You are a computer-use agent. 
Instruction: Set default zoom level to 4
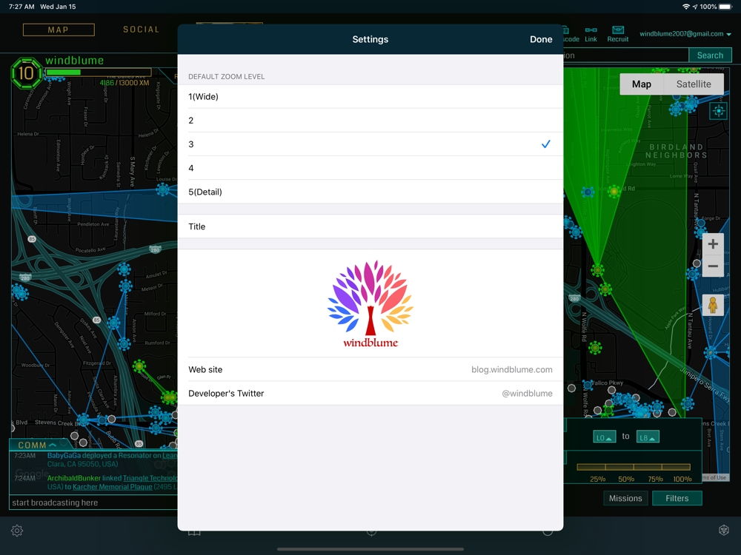(370, 168)
